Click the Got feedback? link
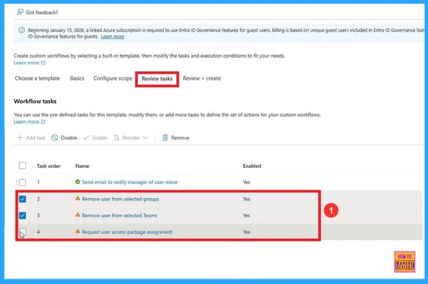The height and width of the screenshot is (284, 428). (x=42, y=12)
